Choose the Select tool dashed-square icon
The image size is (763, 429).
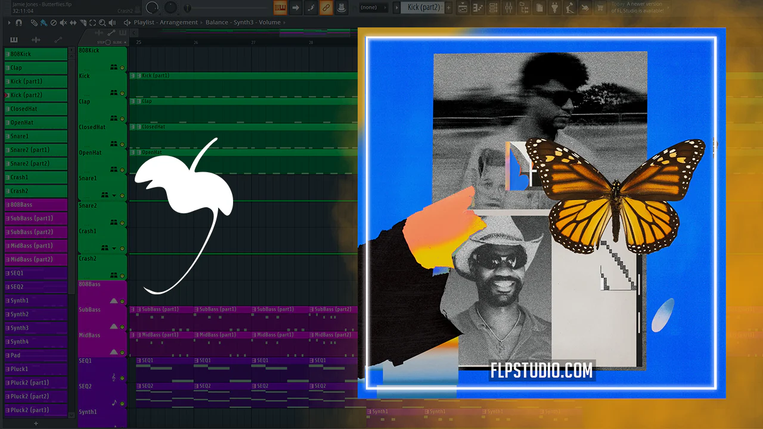click(92, 23)
